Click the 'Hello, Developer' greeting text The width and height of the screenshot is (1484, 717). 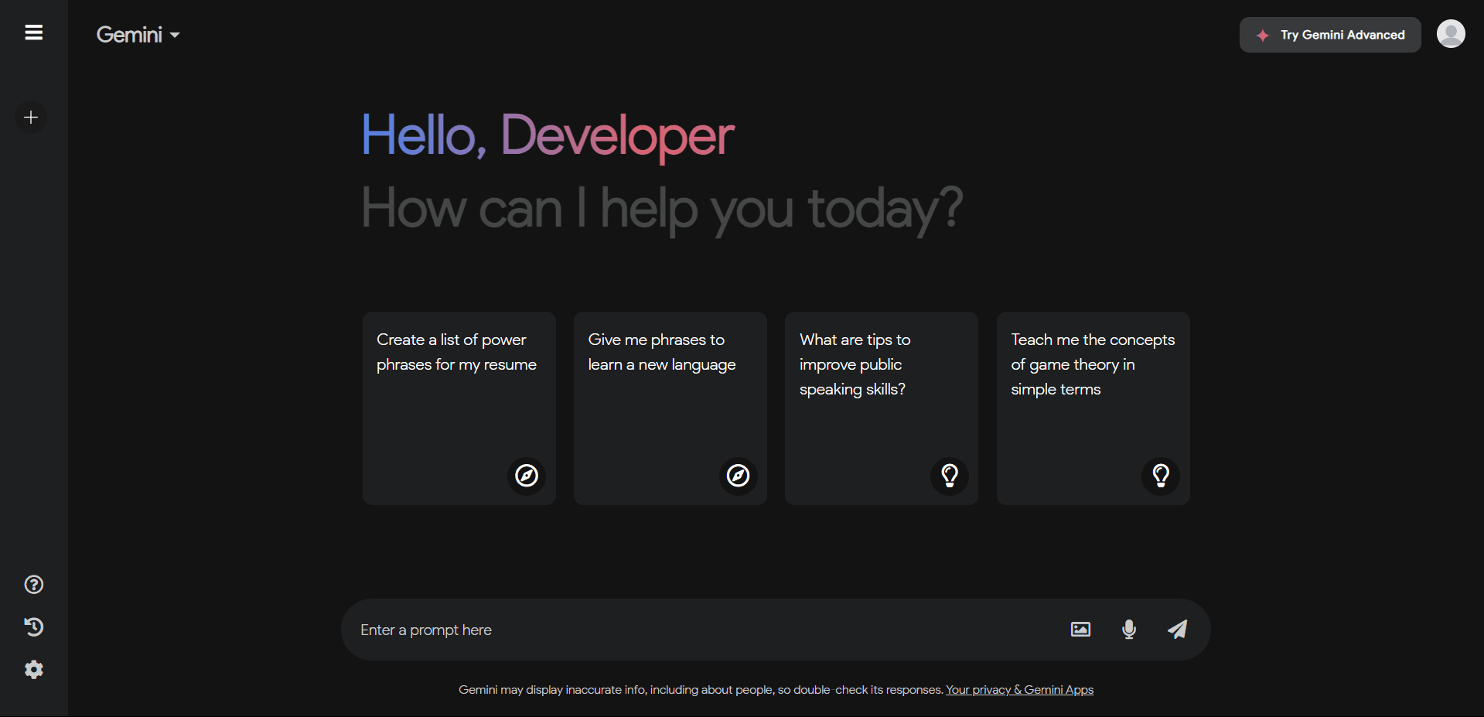point(548,136)
